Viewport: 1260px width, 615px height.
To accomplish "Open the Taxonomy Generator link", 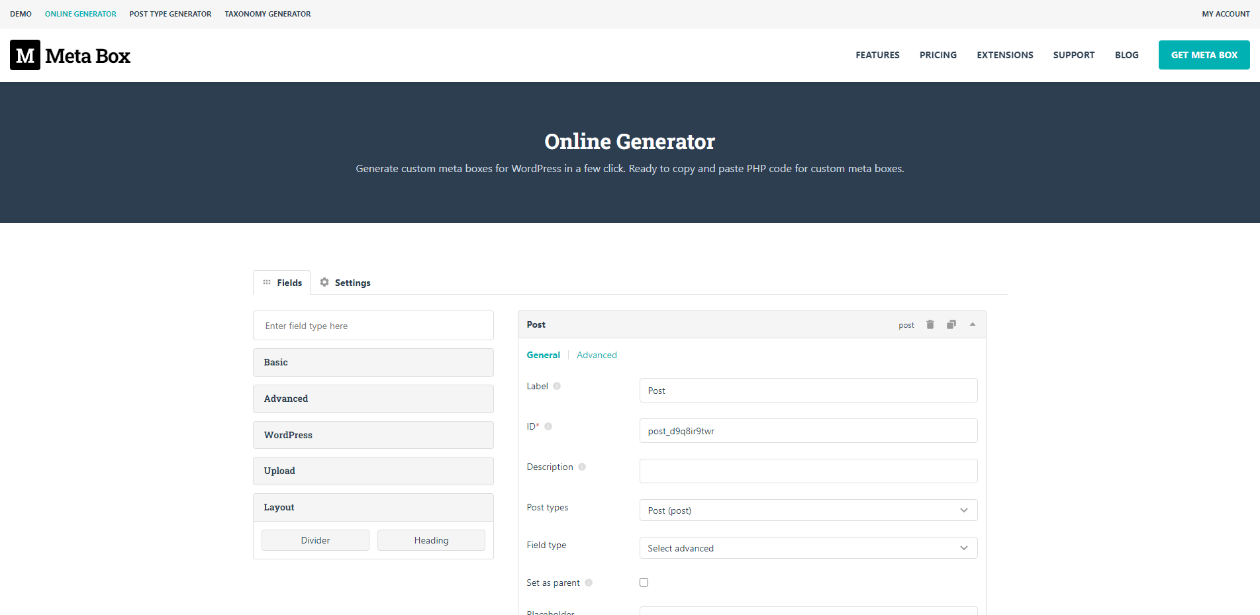I will coord(267,14).
